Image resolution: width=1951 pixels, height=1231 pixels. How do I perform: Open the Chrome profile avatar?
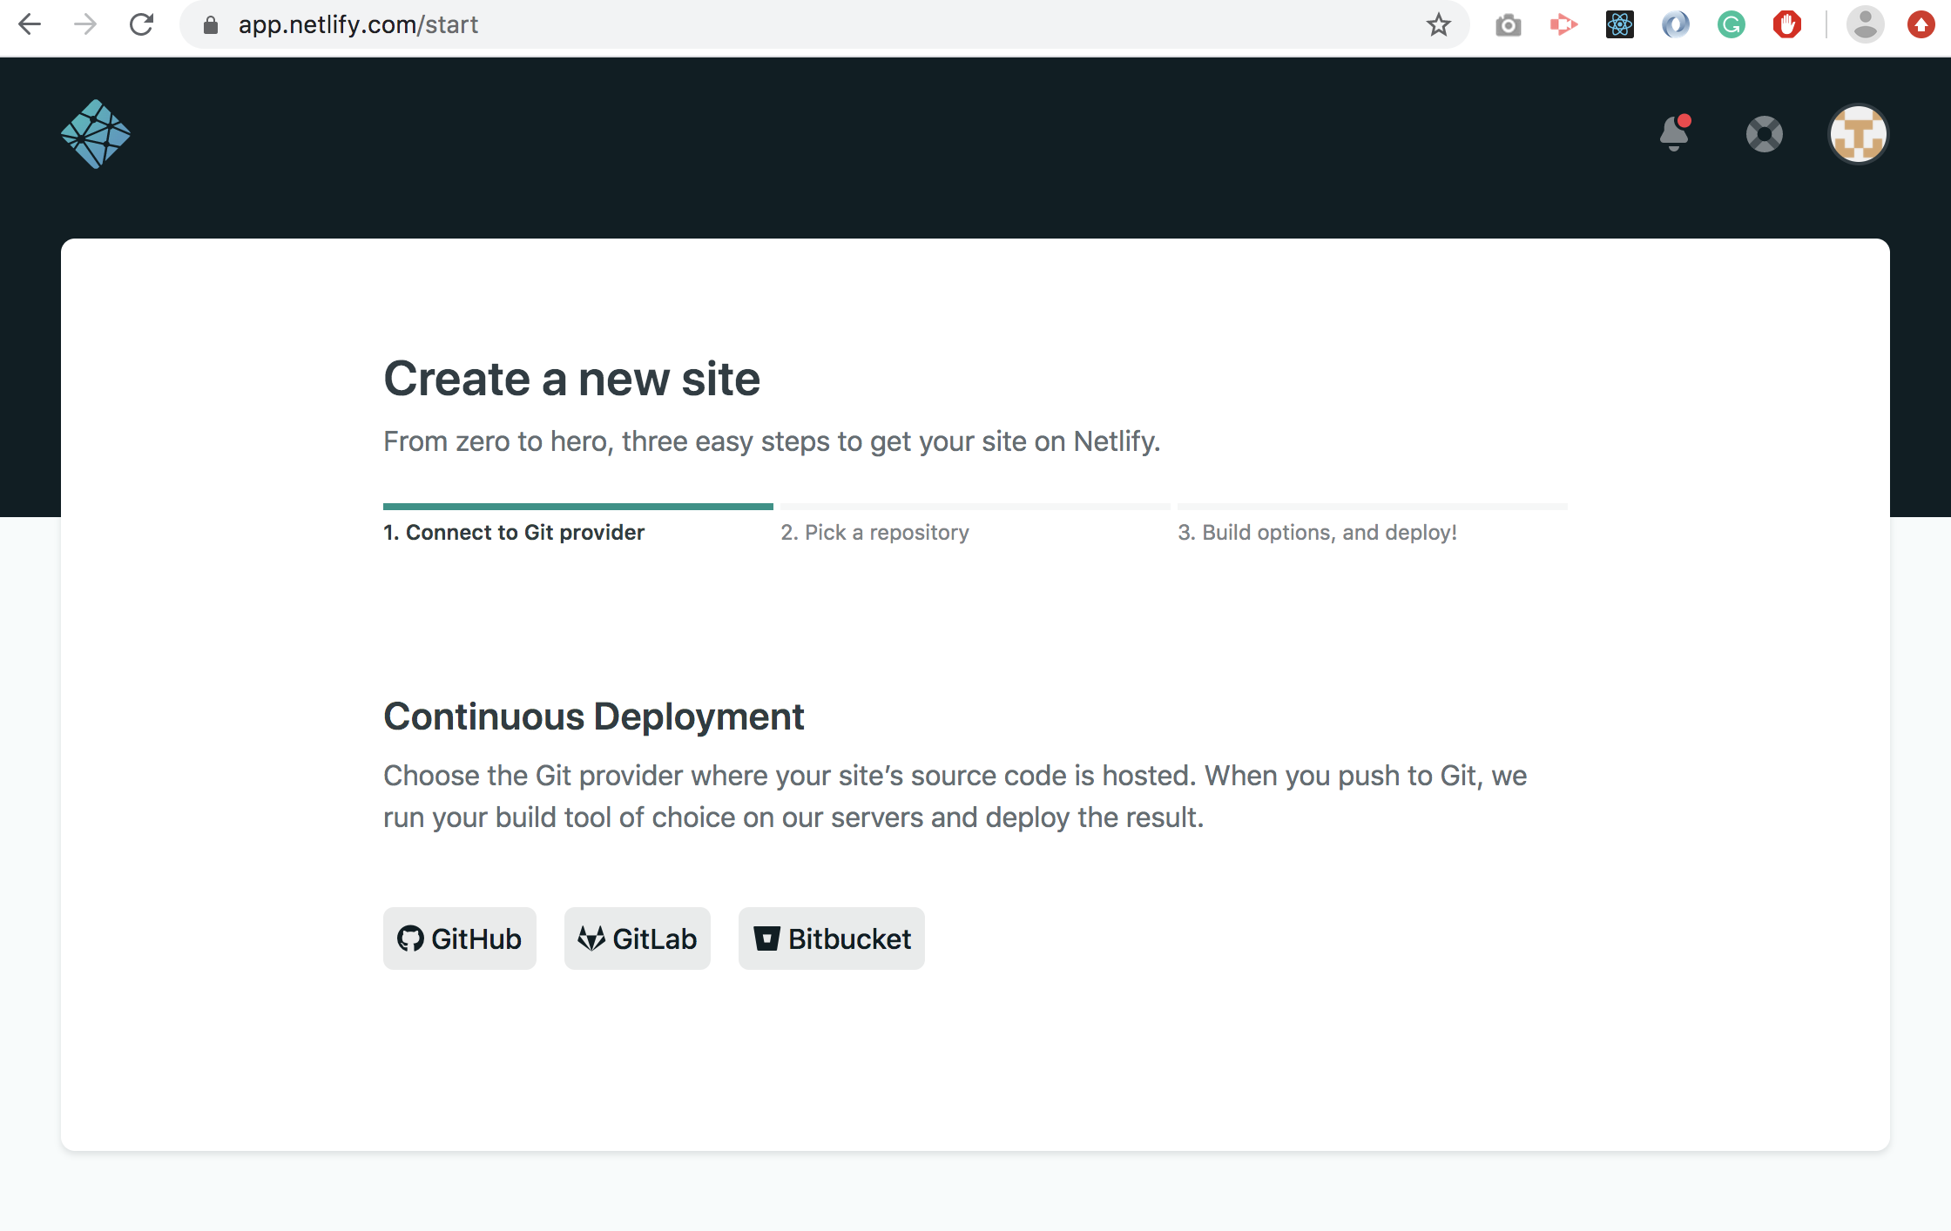[1866, 24]
